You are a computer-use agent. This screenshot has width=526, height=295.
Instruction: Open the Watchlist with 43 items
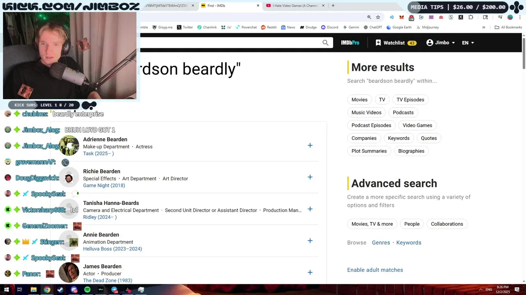[x=396, y=43]
